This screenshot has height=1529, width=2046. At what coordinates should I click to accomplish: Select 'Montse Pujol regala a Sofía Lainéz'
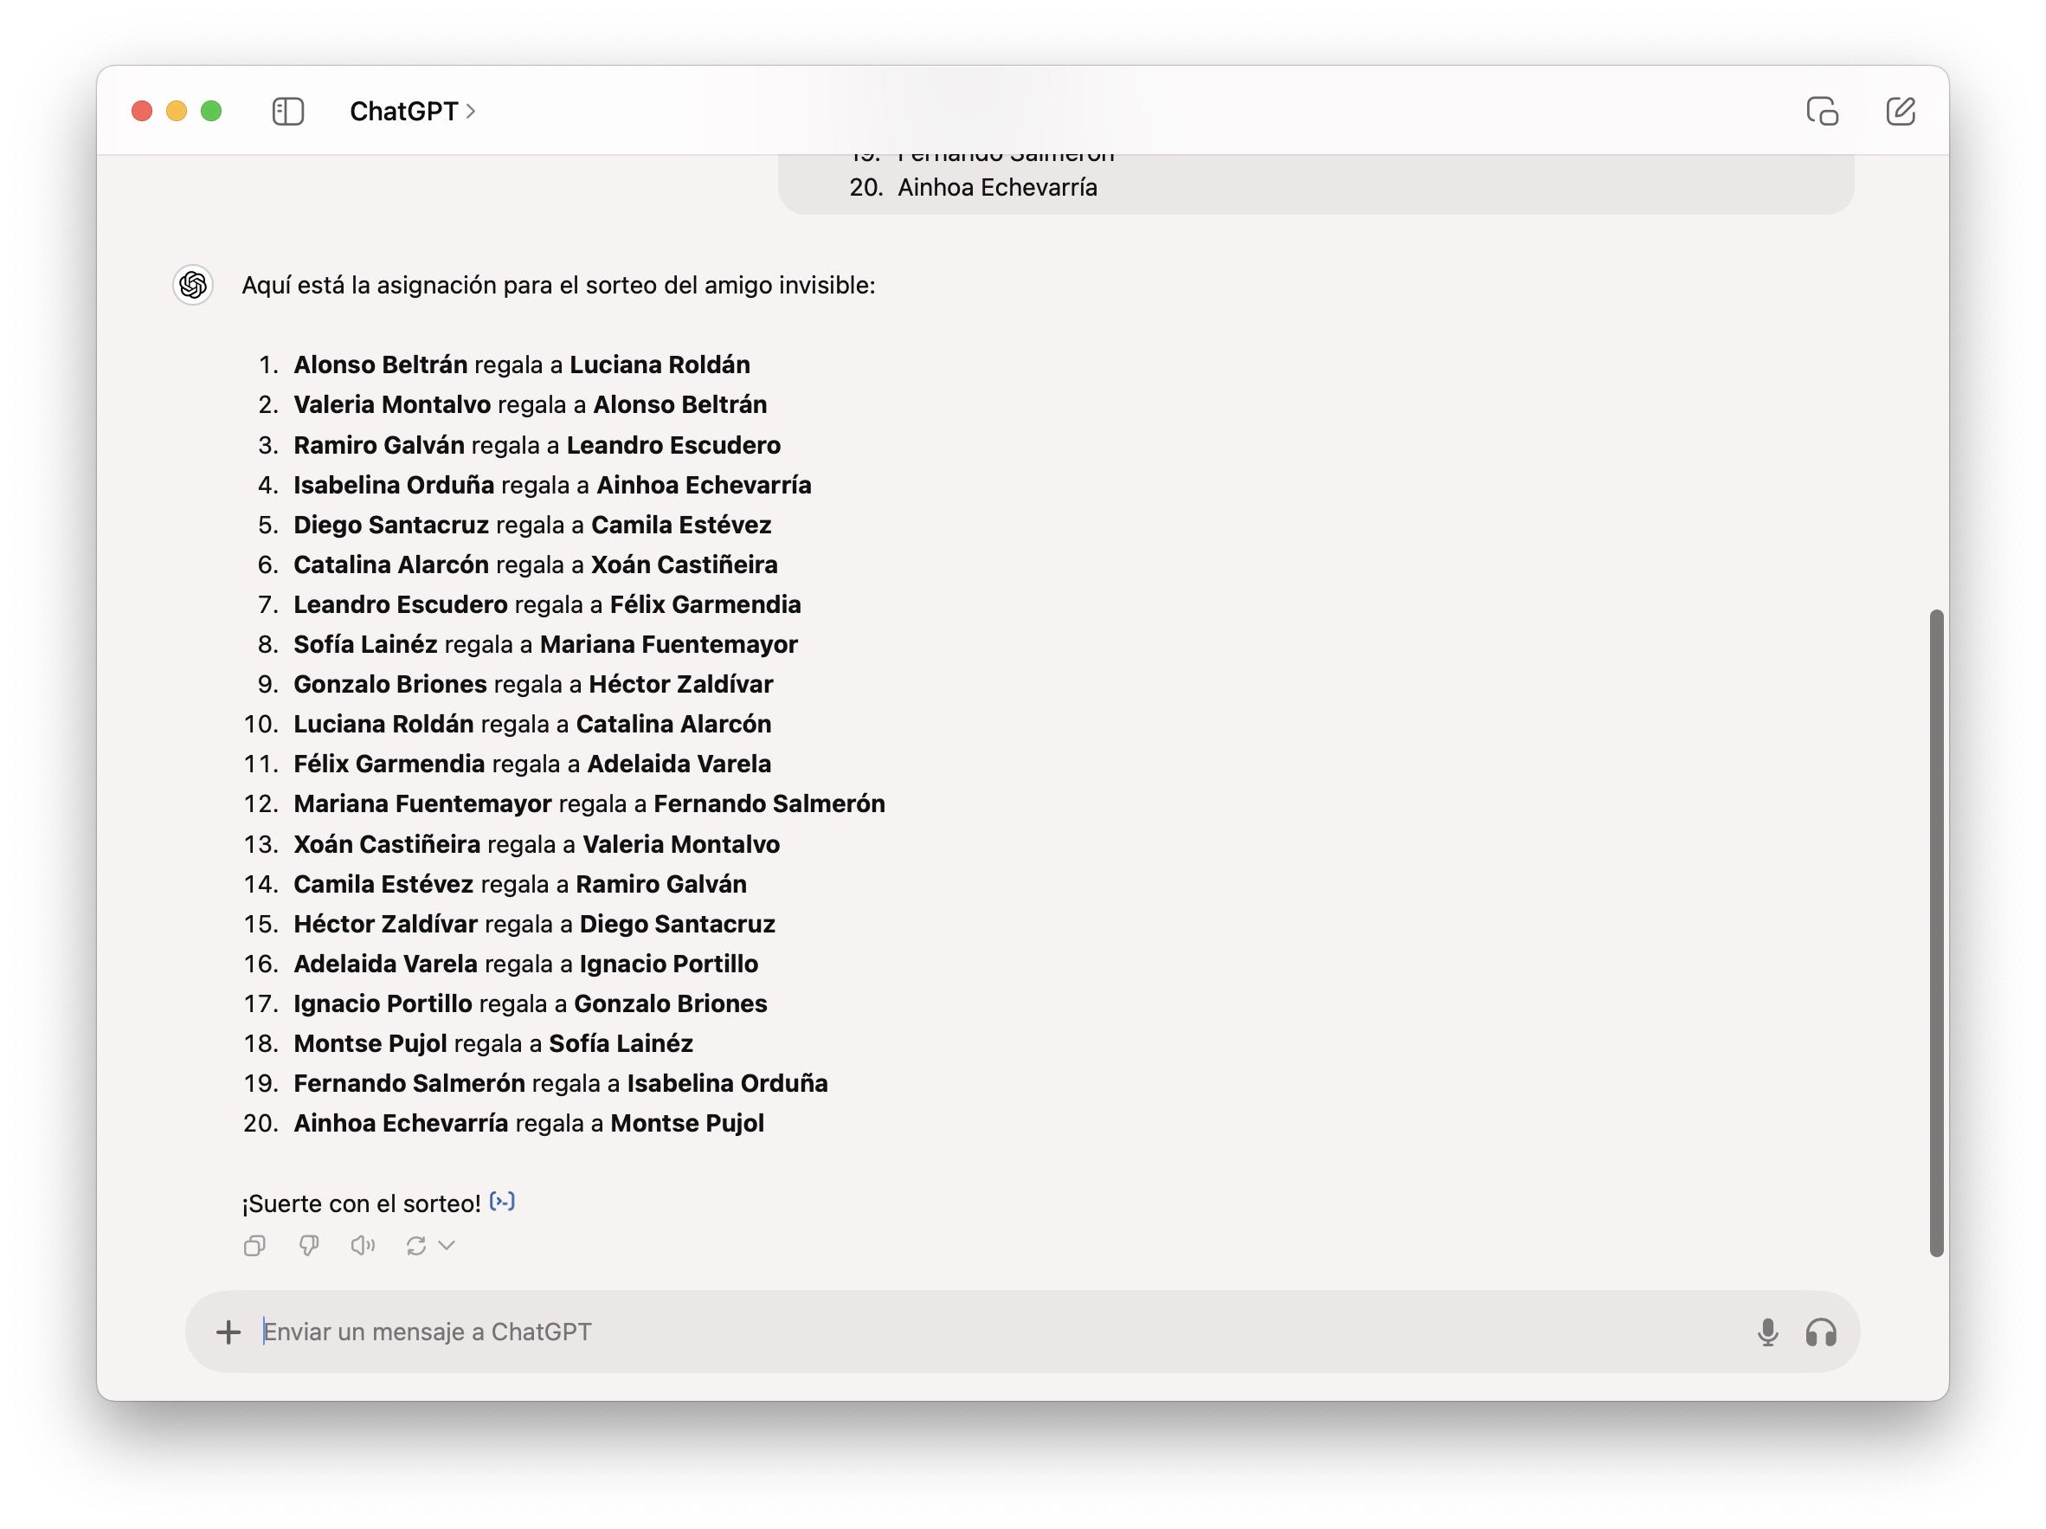(494, 1043)
